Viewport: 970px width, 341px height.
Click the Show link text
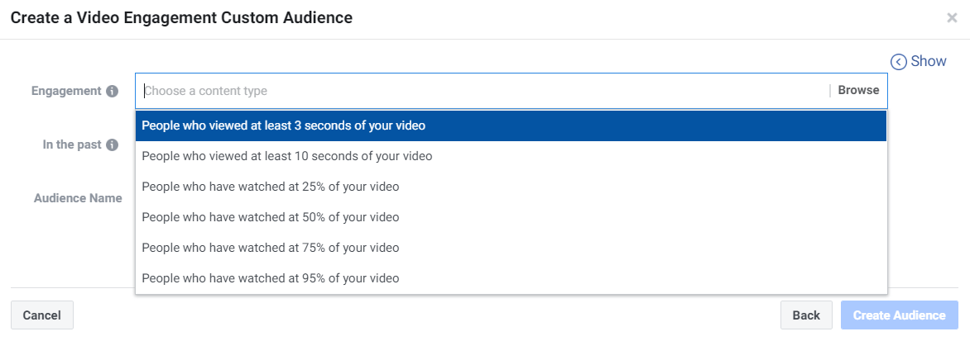[929, 62]
